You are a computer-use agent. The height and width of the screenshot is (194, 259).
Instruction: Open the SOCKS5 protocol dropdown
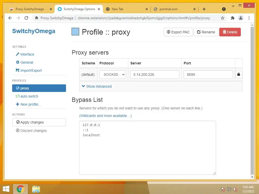[113, 75]
